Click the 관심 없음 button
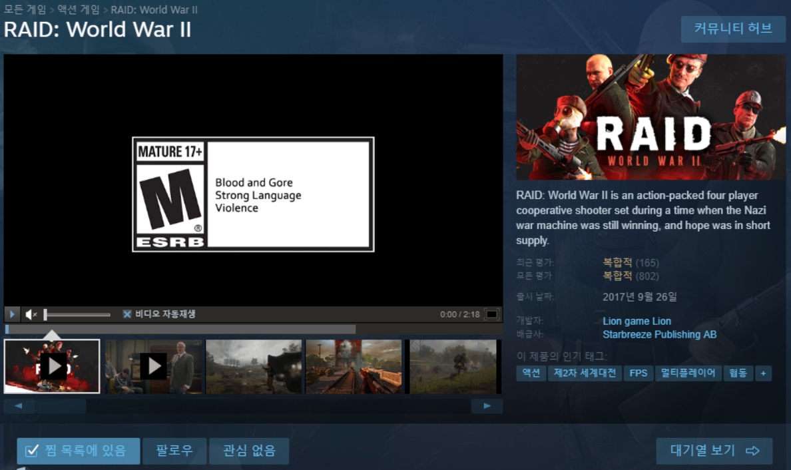This screenshot has width=791, height=470. click(x=249, y=451)
